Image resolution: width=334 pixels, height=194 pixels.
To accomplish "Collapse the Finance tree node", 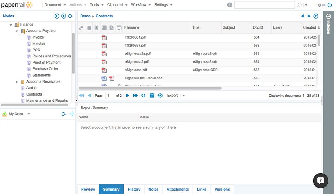I will coord(10,25).
